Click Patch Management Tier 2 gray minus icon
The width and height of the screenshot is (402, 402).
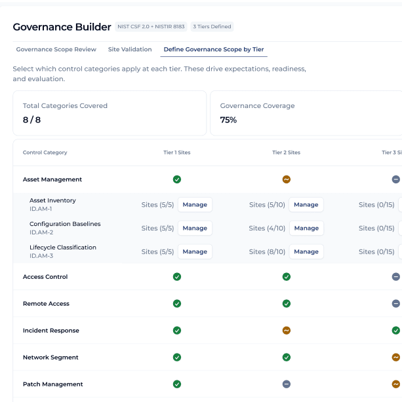287,384
